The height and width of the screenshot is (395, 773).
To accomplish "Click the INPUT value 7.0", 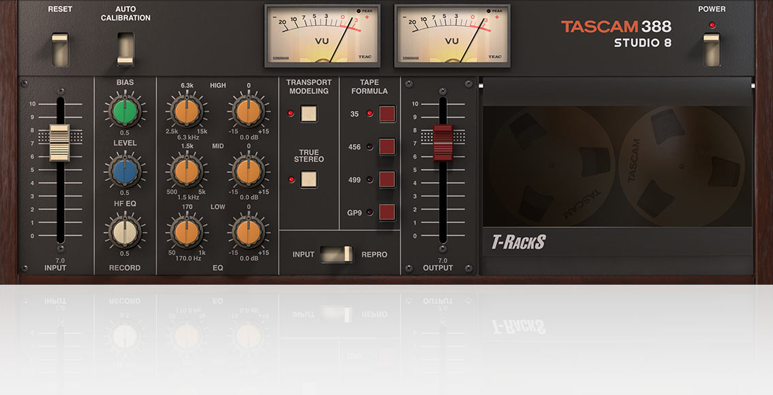I will click(60, 261).
